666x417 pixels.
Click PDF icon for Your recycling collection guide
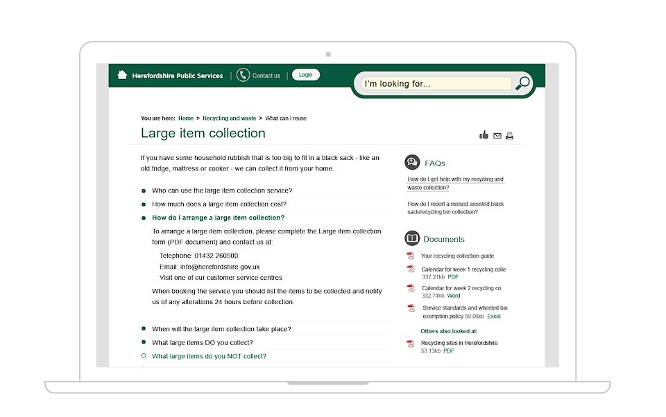(410, 256)
